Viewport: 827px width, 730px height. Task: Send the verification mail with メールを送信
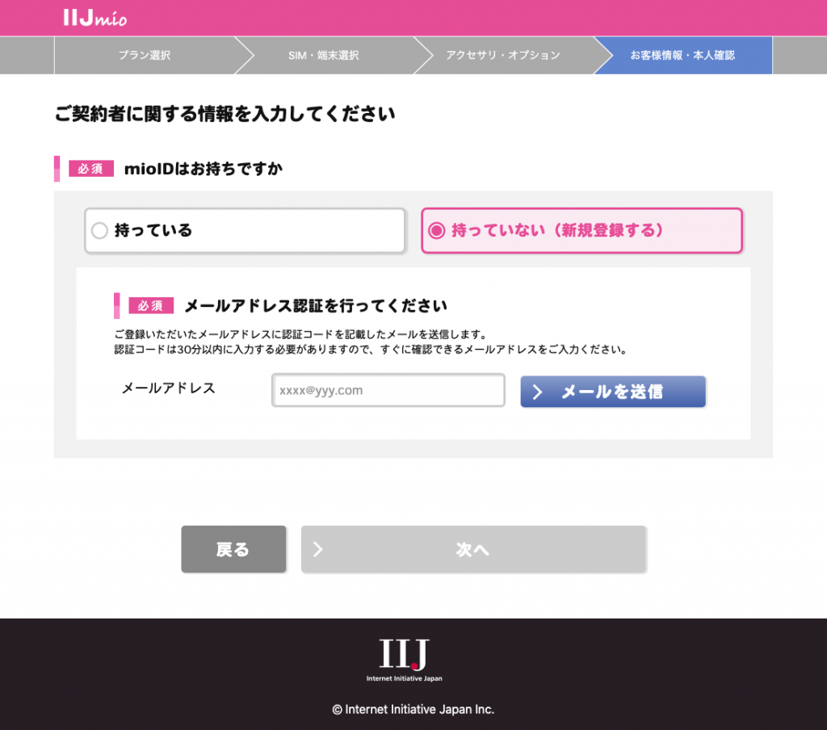coord(613,392)
